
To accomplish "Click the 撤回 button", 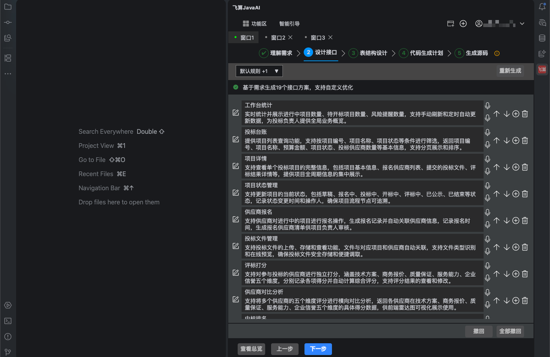I will pyautogui.click(x=479, y=331).
